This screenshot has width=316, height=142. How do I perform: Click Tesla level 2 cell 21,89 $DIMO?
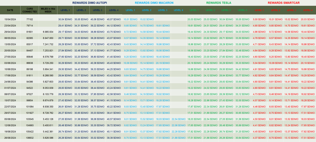210,112
